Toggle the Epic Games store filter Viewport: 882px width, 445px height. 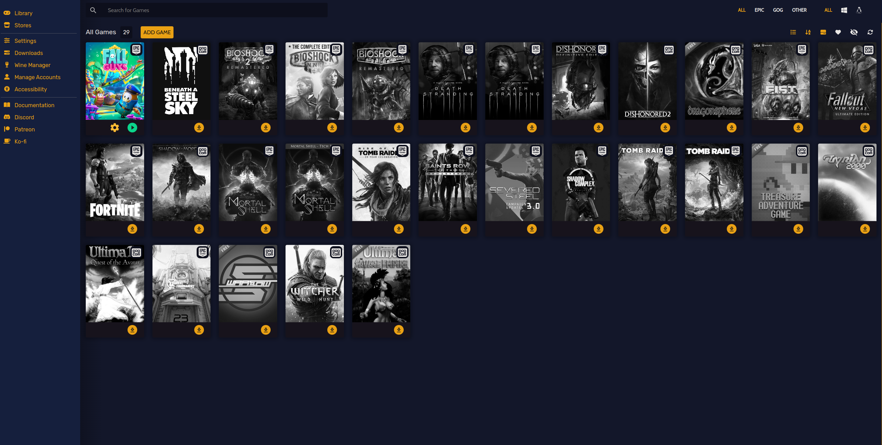(x=760, y=10)
